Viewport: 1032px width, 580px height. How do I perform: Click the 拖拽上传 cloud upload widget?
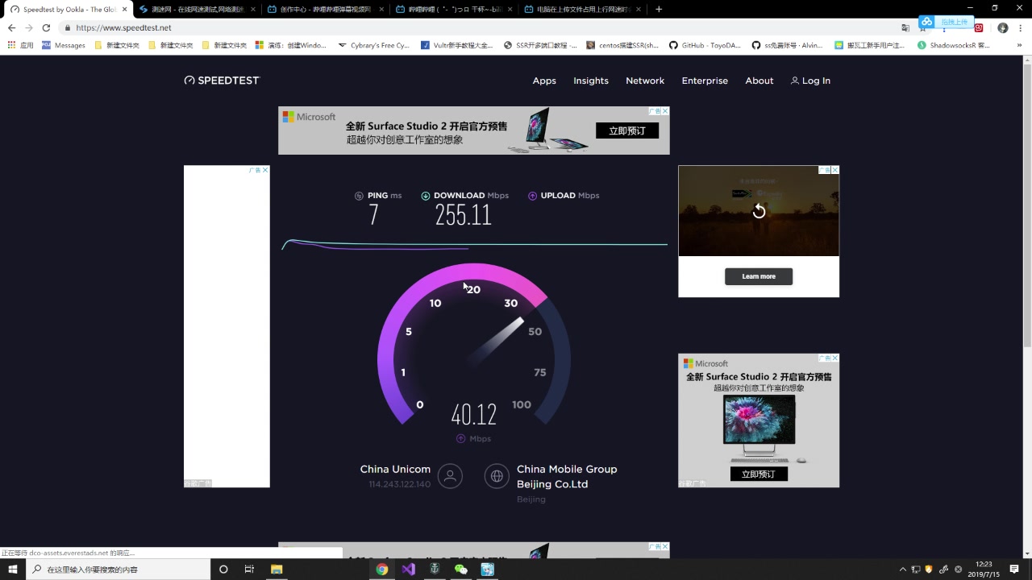click(x=947, y=22)
